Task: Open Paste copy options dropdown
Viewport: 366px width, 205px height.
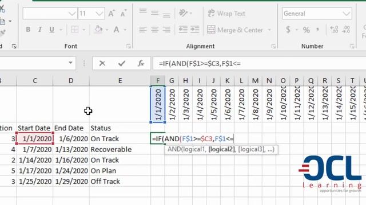Action: tap(10, 21)
